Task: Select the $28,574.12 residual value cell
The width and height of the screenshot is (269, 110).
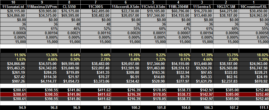Action: [x=178, y=68]
